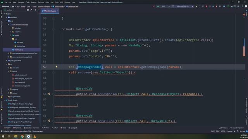Click the override gutter icon on line 69
Image resolution: width=248 pixels, height=139 pixels.
pos(49,121)
